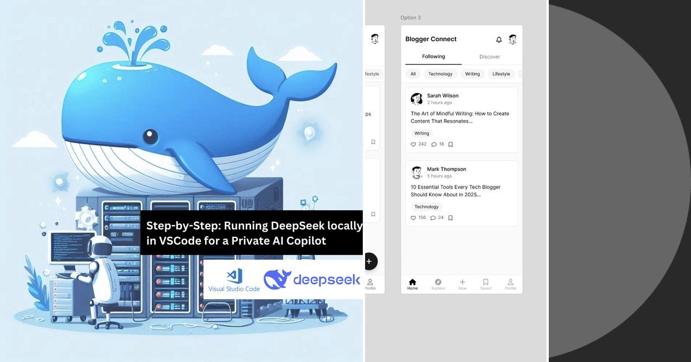Bookmark the post in the left mockup

[373, 142]
